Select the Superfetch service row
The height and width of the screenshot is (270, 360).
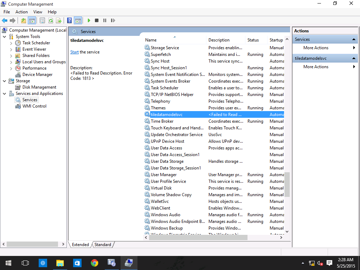tap(214, 54)
